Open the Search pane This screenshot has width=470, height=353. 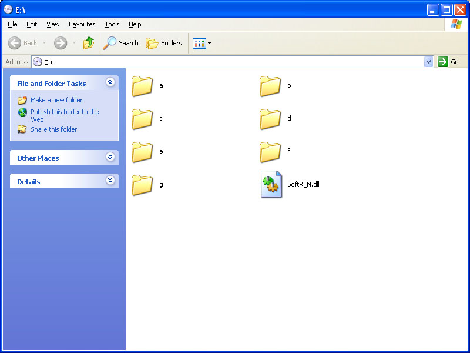[x=120, y=43]
